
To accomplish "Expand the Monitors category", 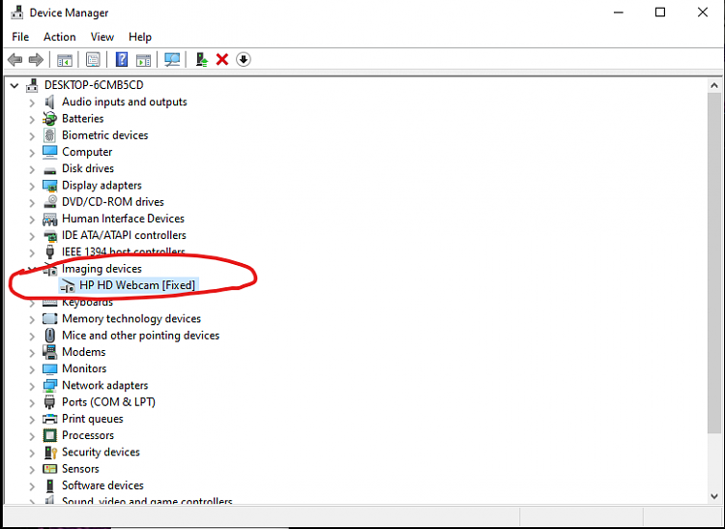I will (x=32, y=369).
